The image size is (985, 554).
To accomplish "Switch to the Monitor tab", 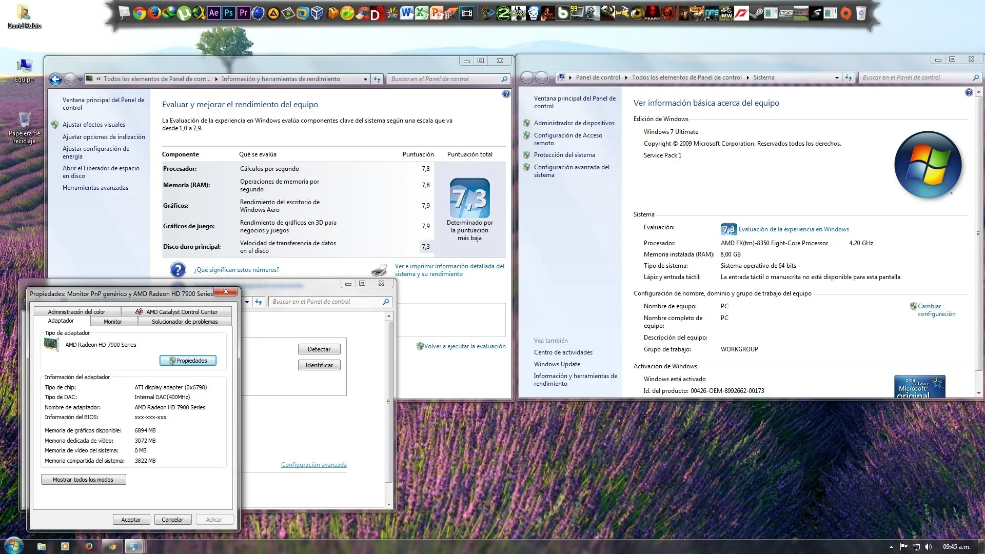I will [113, 322].
